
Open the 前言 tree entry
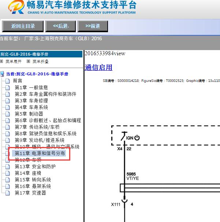(18, 81)
